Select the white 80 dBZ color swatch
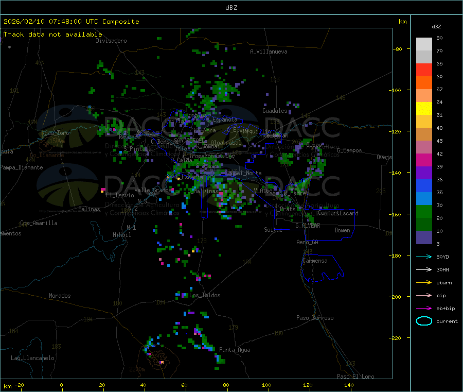The height and width of the screenshot is (392, 463). point(424,44)
